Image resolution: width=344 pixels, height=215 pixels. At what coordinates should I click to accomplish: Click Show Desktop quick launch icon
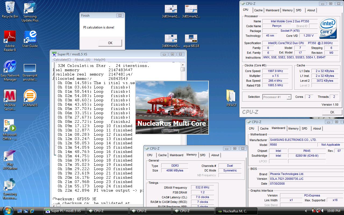(20, 211)
